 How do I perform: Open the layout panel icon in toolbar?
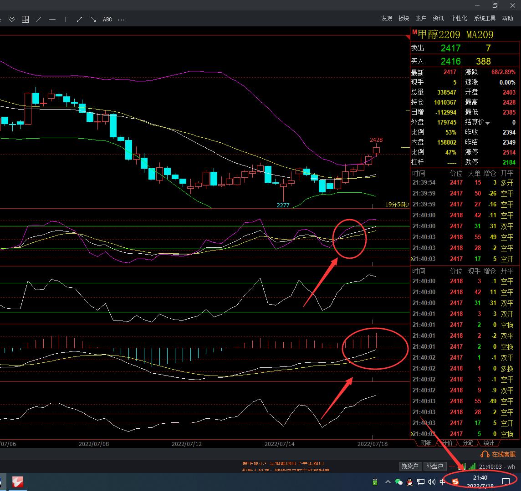pos(25,20)
